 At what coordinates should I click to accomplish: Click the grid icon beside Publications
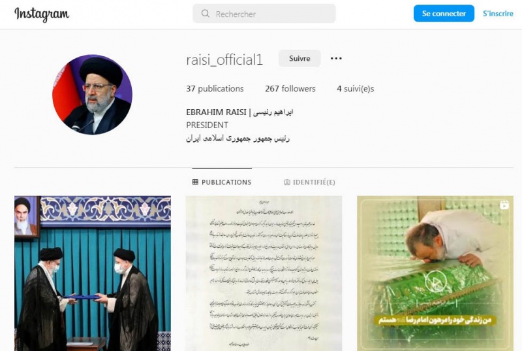click(x=195, y=182)
